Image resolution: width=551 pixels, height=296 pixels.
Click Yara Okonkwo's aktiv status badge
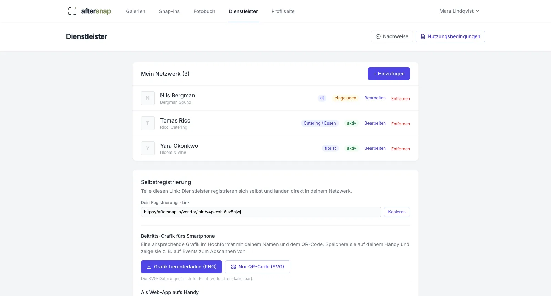click(352, 148)
